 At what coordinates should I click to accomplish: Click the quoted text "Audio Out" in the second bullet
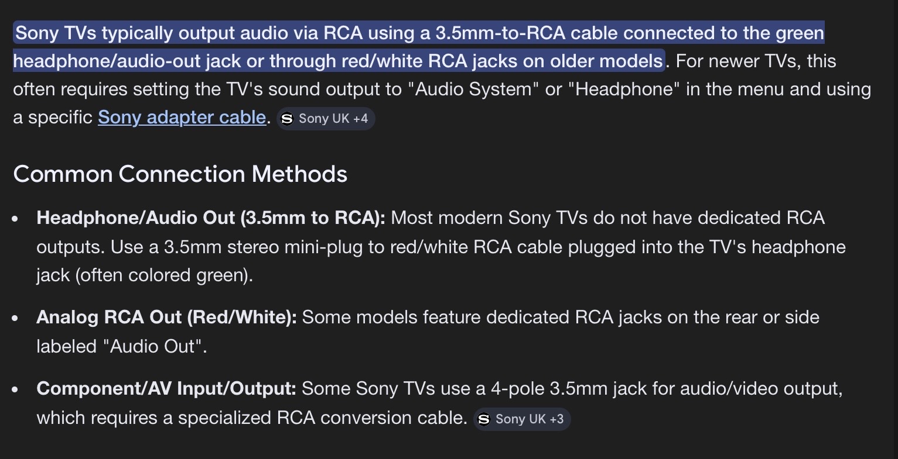(x=155, y=347)
